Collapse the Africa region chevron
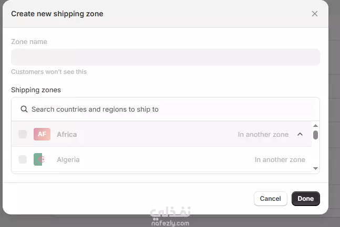 click(300, 134)
